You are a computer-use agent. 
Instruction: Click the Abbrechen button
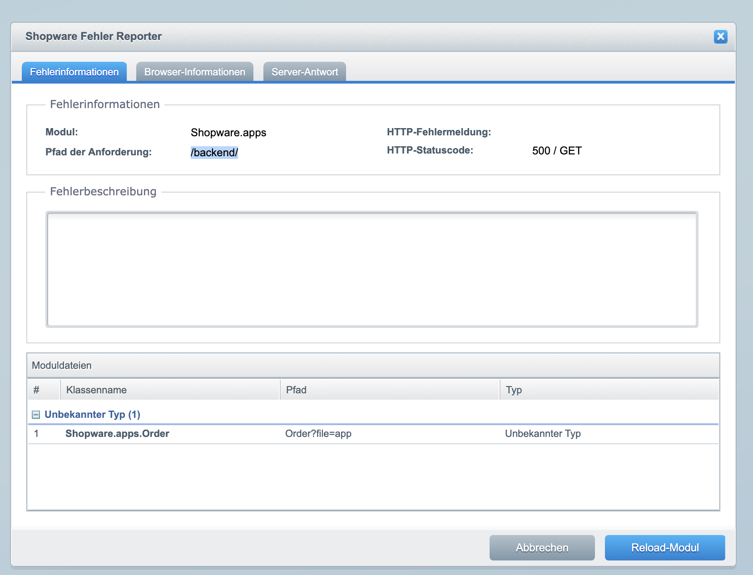pyautogui.click(x=542, y=547)
